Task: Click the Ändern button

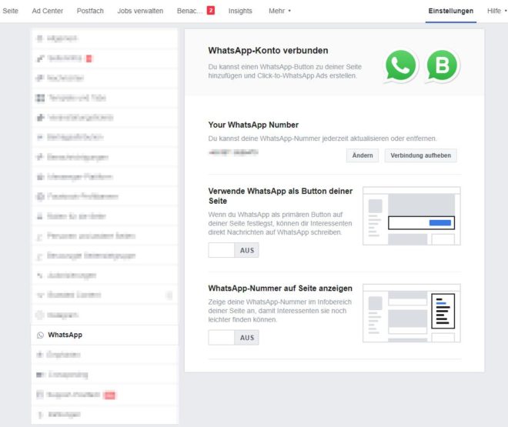Action: click(x=363, y=155)
